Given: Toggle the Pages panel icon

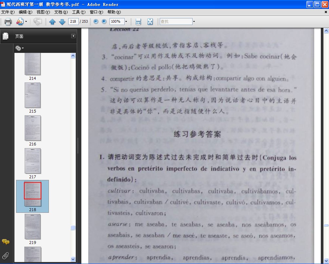Looking at the screenshot, I should click(6, 36).
